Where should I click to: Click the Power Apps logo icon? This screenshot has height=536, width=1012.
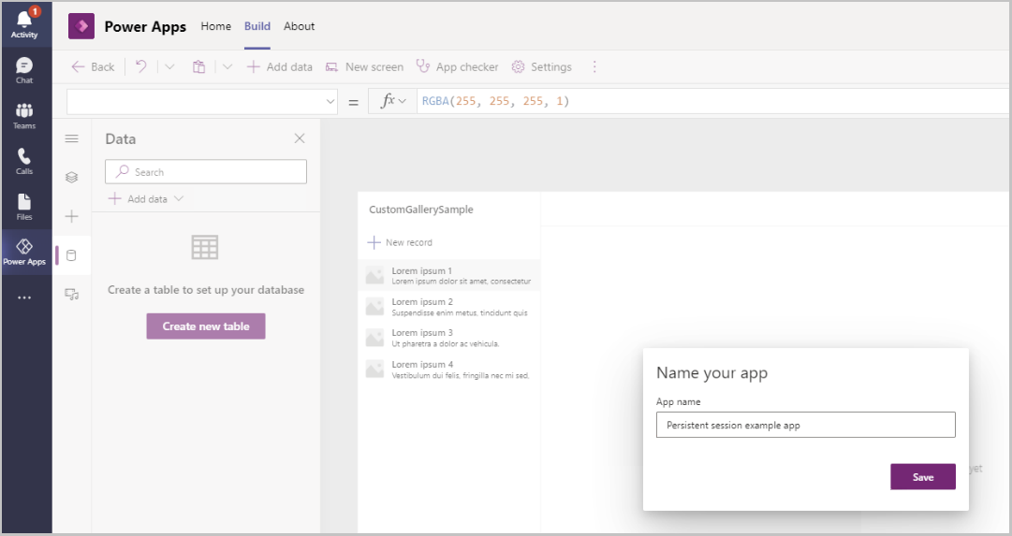click(81, 26)
